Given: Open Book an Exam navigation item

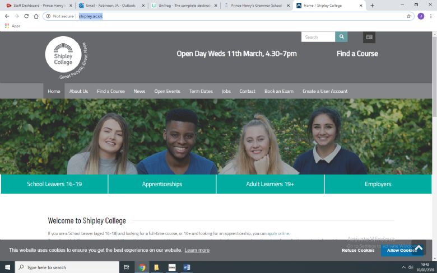Looking at the screenshot, I should click(279, 91).
